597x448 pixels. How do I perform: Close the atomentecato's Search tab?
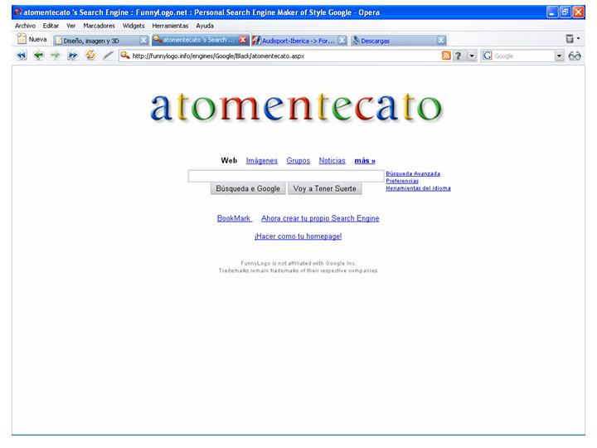pyautogui.click(x=243, y=40)
